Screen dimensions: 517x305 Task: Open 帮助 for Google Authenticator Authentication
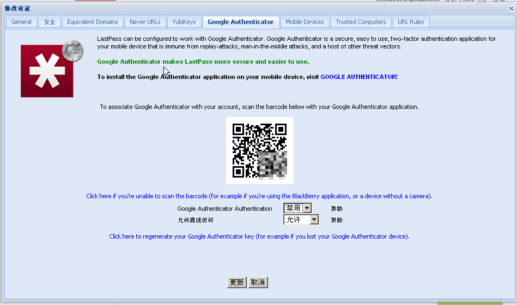(x=337, y=209)
